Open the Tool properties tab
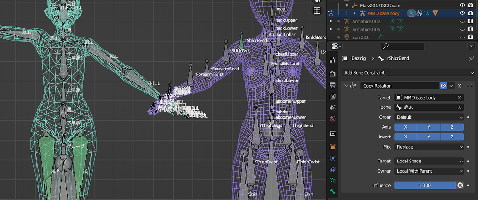 click(333, 60)
